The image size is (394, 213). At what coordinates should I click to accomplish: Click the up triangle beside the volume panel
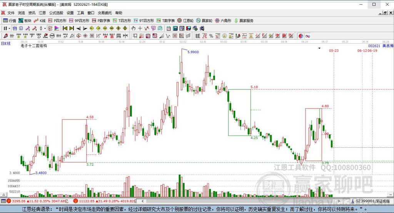click(x=3, y=195)
